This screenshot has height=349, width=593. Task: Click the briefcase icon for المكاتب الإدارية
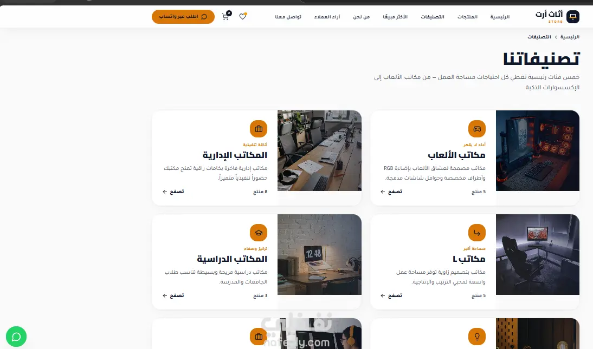pyautogui.click(x=259, y=129)
